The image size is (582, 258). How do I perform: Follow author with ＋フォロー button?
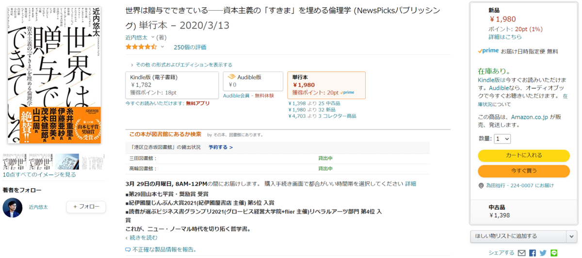[86, 207]
